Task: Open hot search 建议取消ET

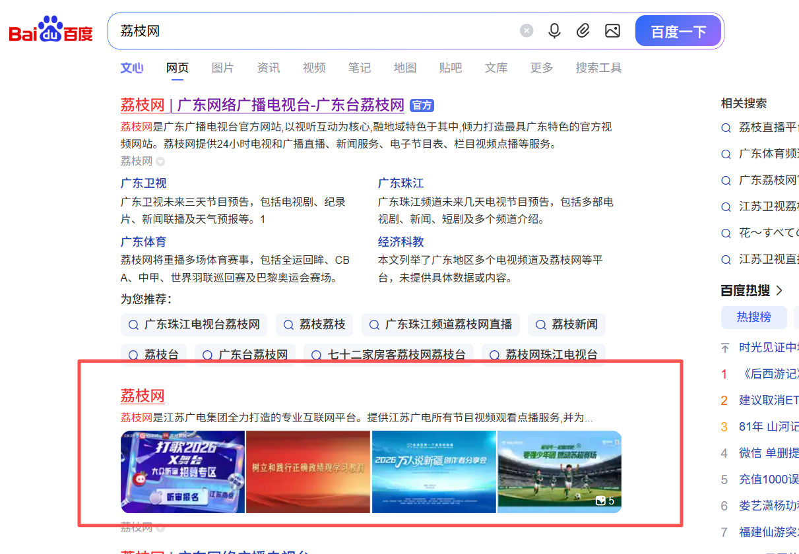Action: pos(769,400)
